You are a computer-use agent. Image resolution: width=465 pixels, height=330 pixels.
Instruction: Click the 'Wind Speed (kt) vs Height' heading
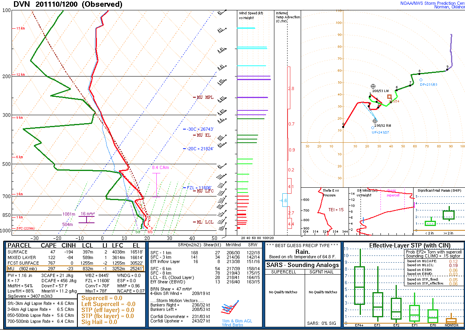coord(251,16)
